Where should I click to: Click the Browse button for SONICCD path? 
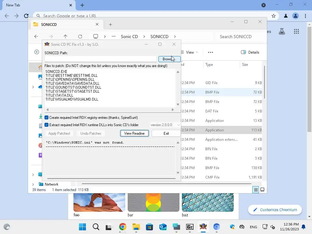tap(169, 59)
